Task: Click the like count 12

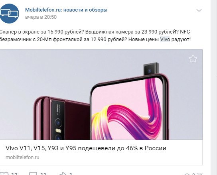Action: coord(14,174)
